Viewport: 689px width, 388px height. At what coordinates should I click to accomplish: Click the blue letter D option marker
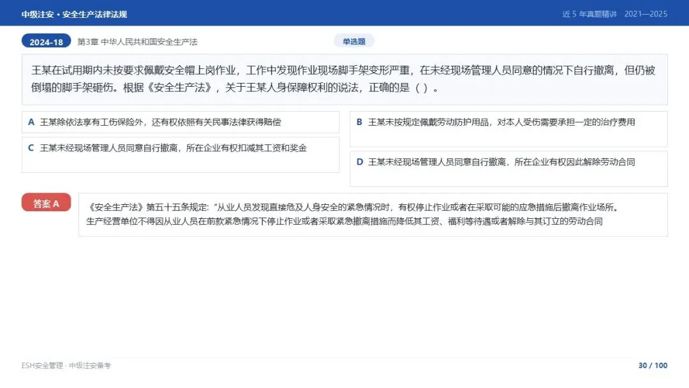(x=359, y=162)
